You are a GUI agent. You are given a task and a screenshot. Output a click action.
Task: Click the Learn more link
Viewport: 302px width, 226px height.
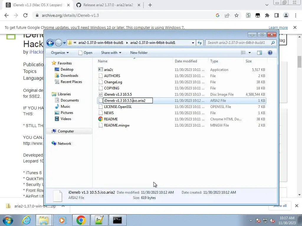click(x=278, y=27)
